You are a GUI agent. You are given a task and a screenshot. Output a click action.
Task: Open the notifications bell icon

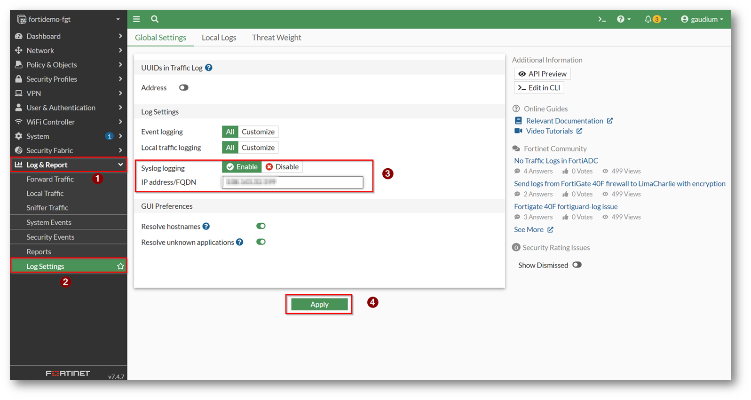648,19
